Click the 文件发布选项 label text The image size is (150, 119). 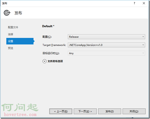pyautogui.click(x=55, y=61)
